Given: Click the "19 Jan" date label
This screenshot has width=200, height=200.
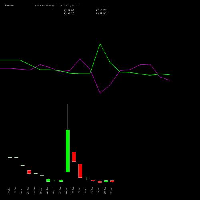Looking at the screenshot, I should pyautogui.click(x=98, y=190).
